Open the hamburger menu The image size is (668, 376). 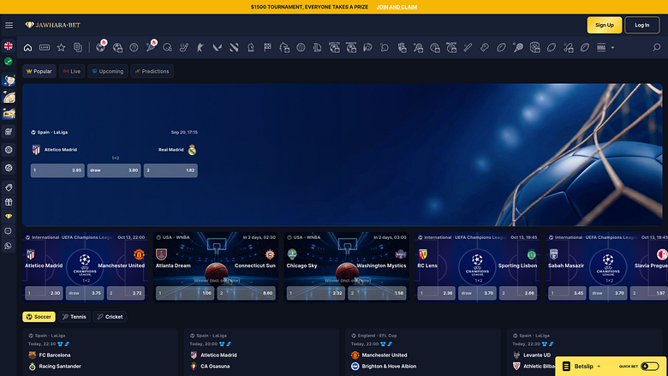9,25
